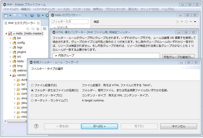Screen dimensions: 203x138
Task: Click the フィルター入力 field in properties
Action: pyautogui.click(x=70, y=22)
